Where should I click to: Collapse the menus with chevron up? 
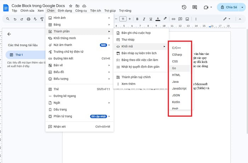[x=240, y=19]
